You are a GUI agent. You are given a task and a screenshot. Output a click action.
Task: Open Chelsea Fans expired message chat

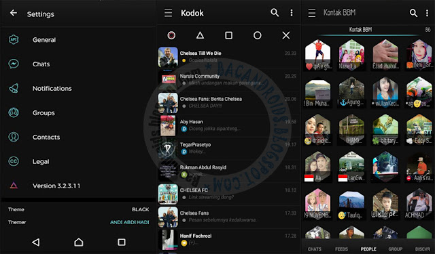point(228,217)
